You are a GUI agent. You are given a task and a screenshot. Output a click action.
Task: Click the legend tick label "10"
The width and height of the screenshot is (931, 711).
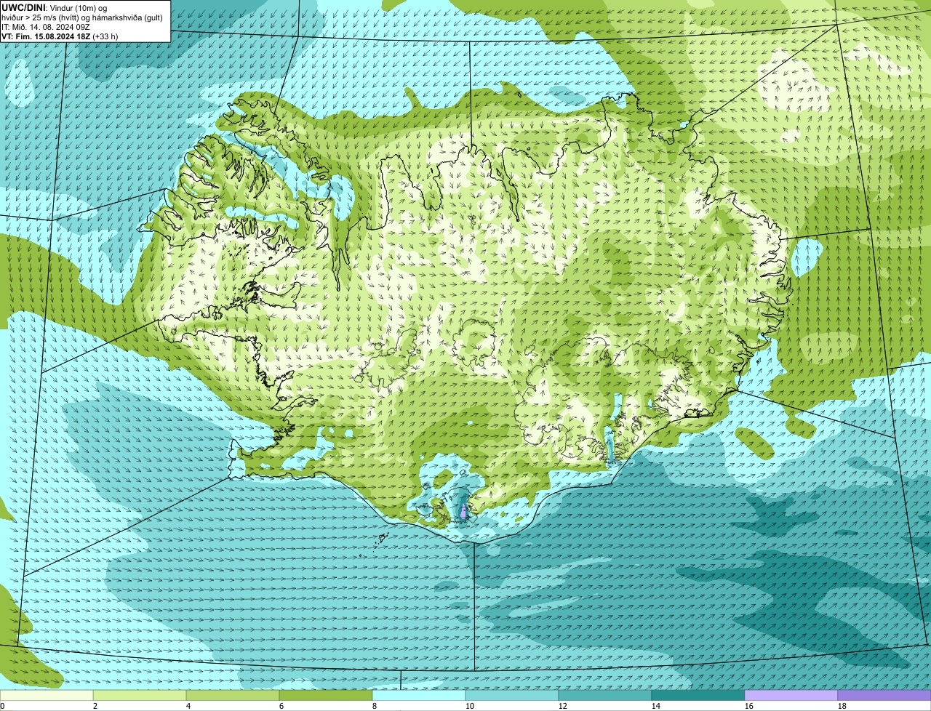[470, 706]
